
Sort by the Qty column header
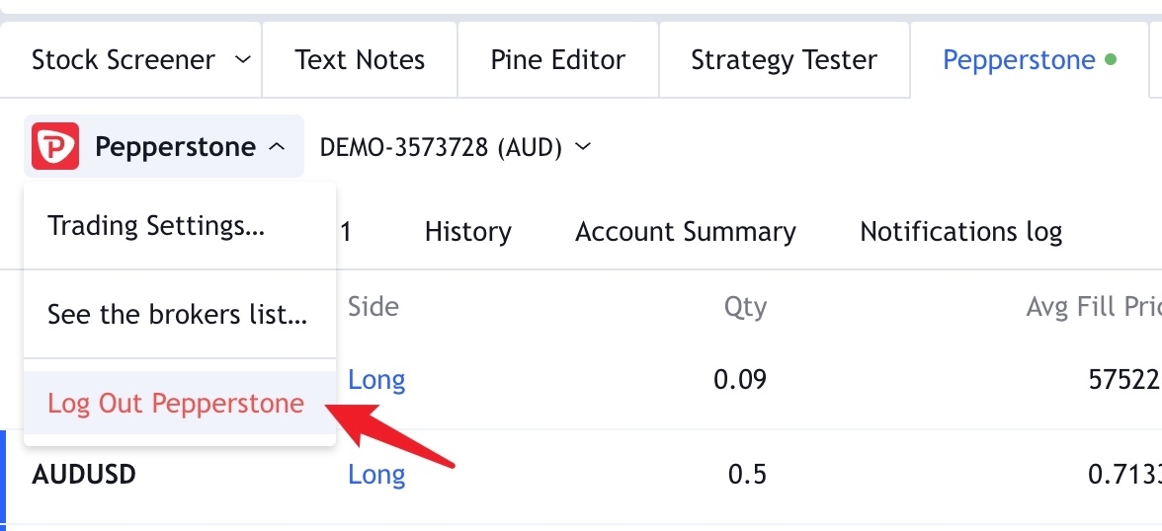tap(745, 307)
